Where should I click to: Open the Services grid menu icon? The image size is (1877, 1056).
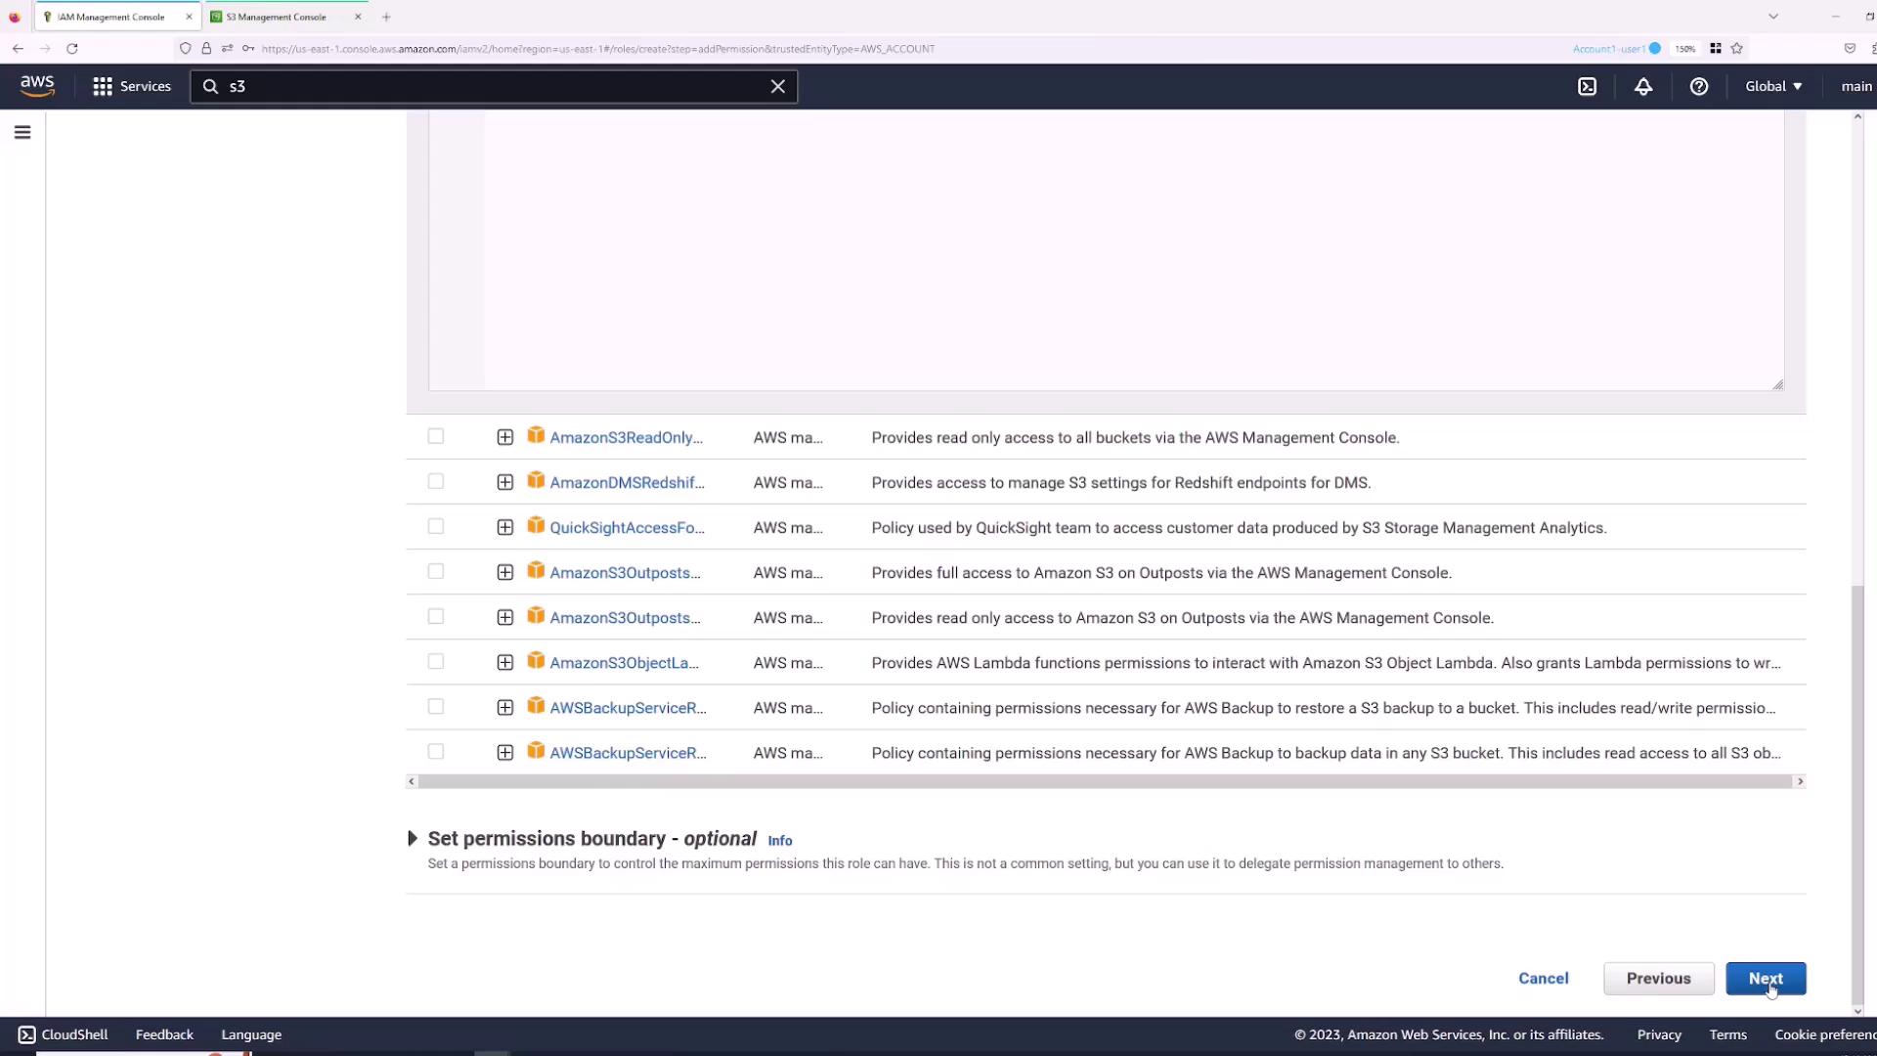[103, 86]
